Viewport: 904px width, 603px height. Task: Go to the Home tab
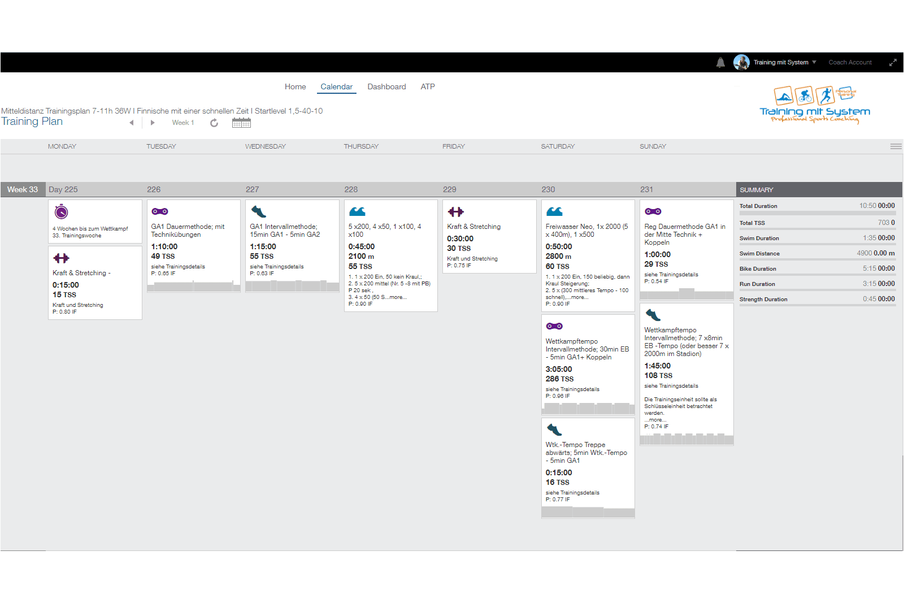(x=295, y=87)
